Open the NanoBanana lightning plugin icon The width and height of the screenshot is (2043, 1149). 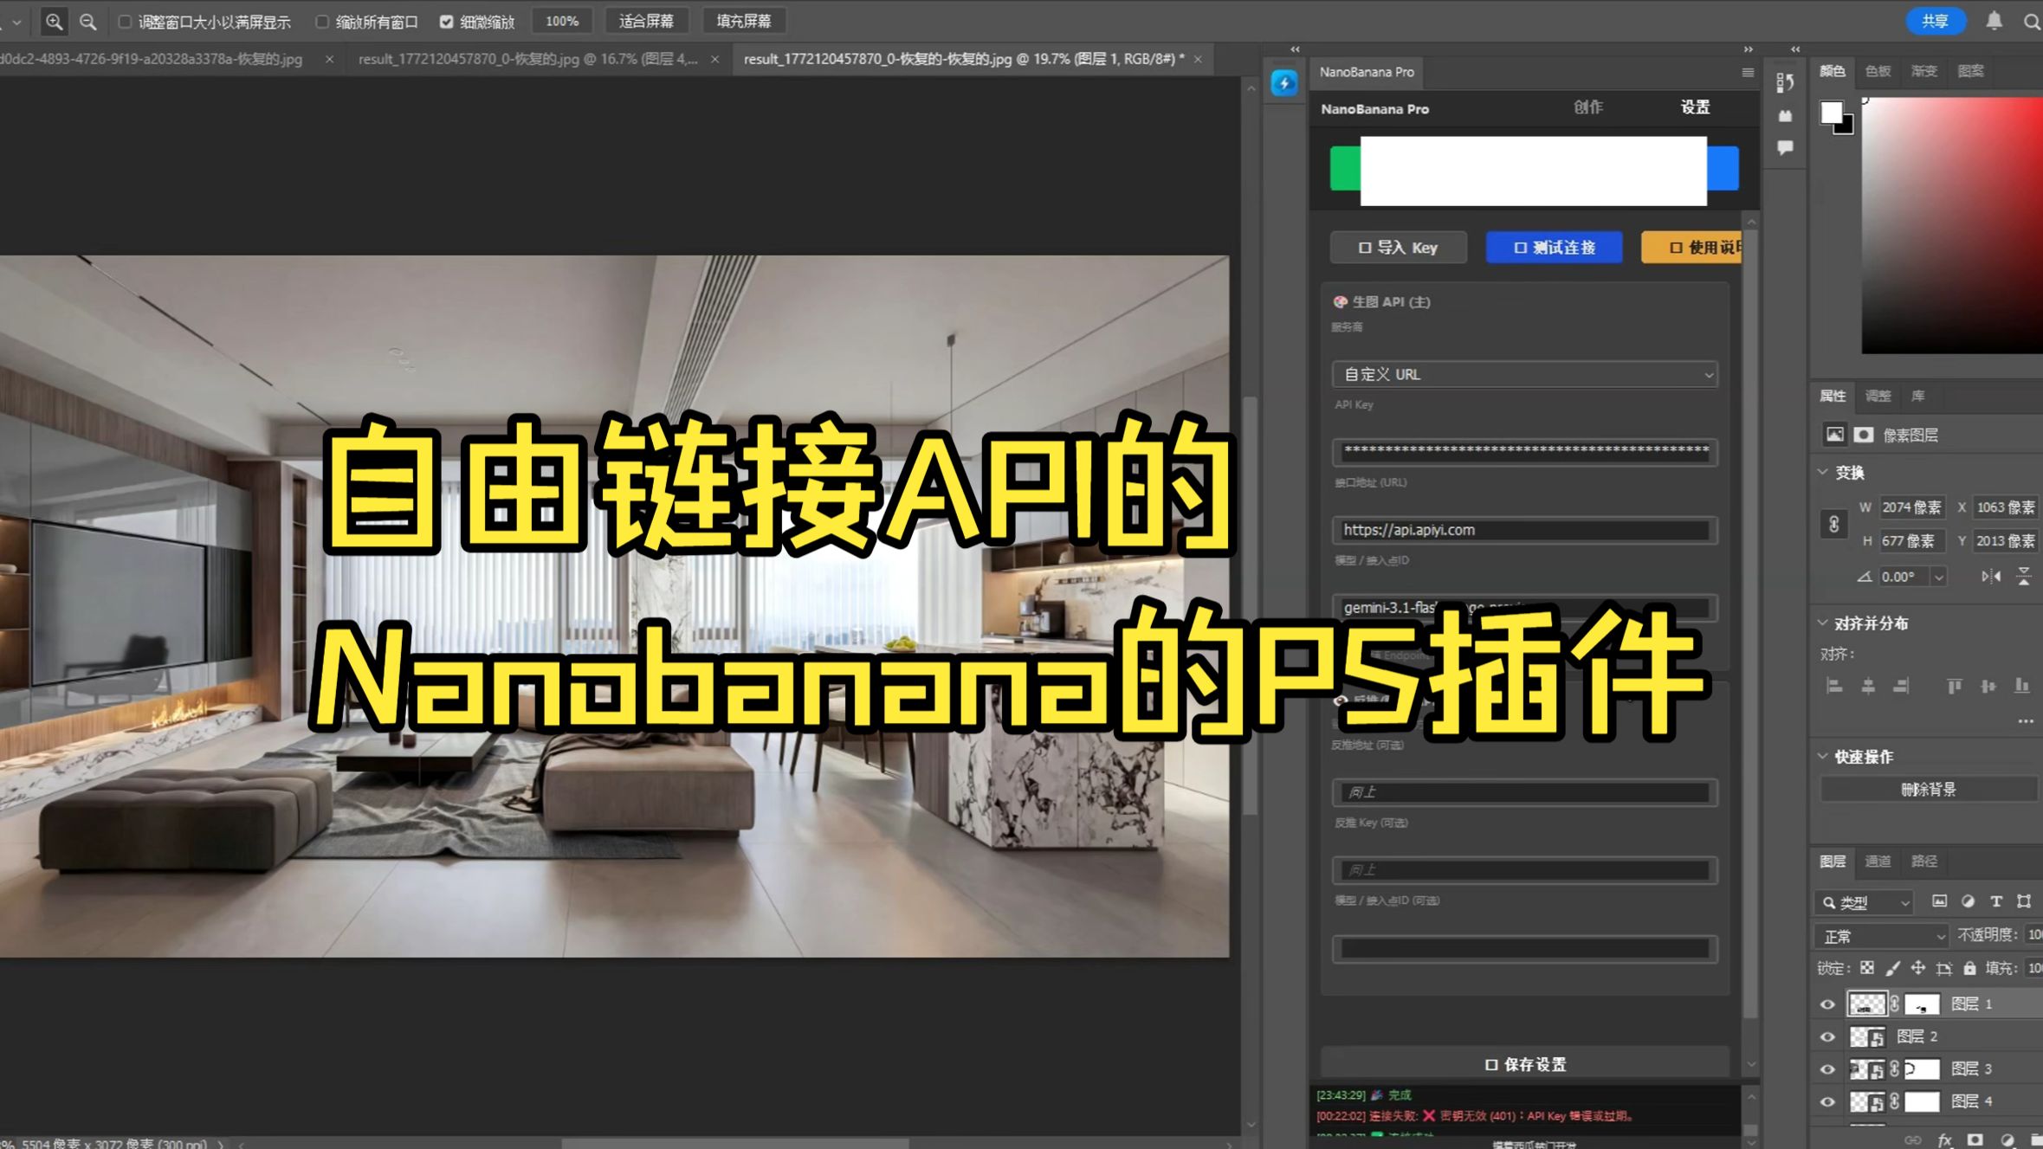point(1283,83)
